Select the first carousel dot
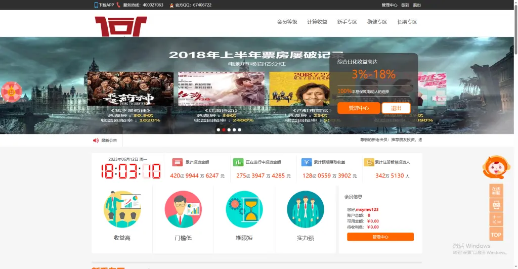This screenshot has height=269, width=518. [x=219, y=130]
